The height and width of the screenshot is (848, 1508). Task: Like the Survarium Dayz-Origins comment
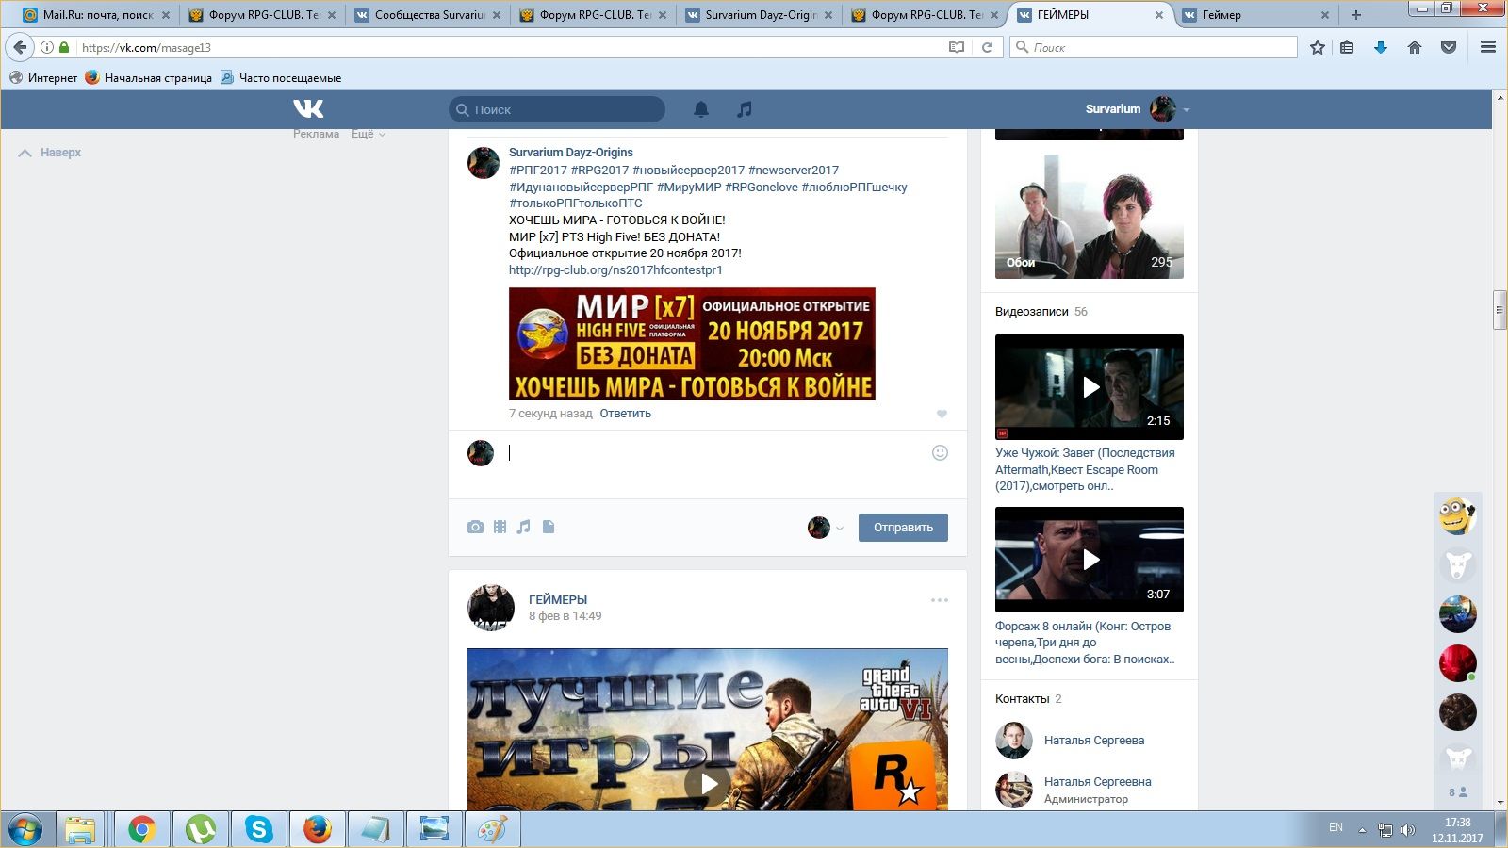(x=941, y=414)
